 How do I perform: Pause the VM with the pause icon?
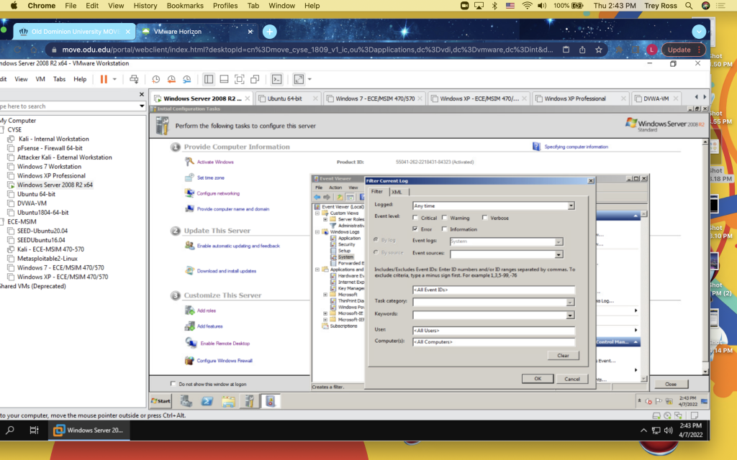tap(104, 79)
